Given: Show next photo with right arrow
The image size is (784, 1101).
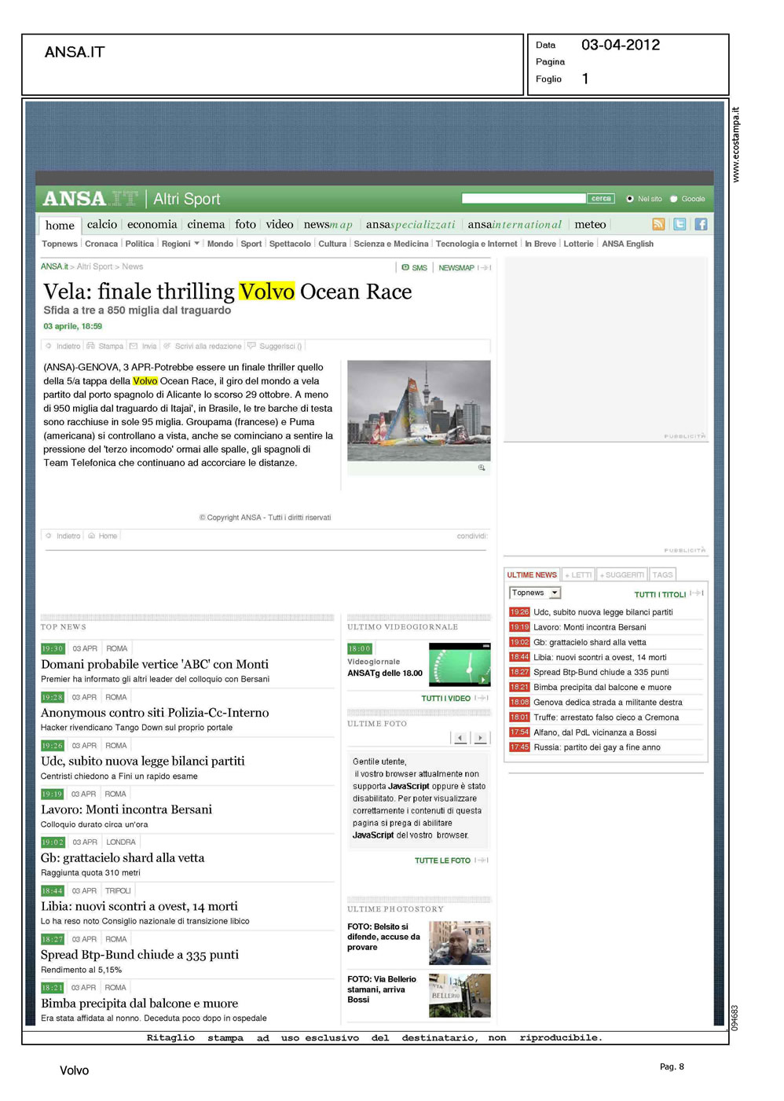Looking at the screenshot, I should tap(480, 738).
